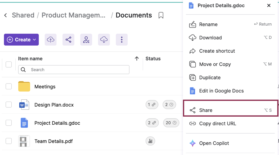Click the cloud upload icon in toolbar
The width and height of the screenshot is (279, 155).
click(x=51, y=40)
